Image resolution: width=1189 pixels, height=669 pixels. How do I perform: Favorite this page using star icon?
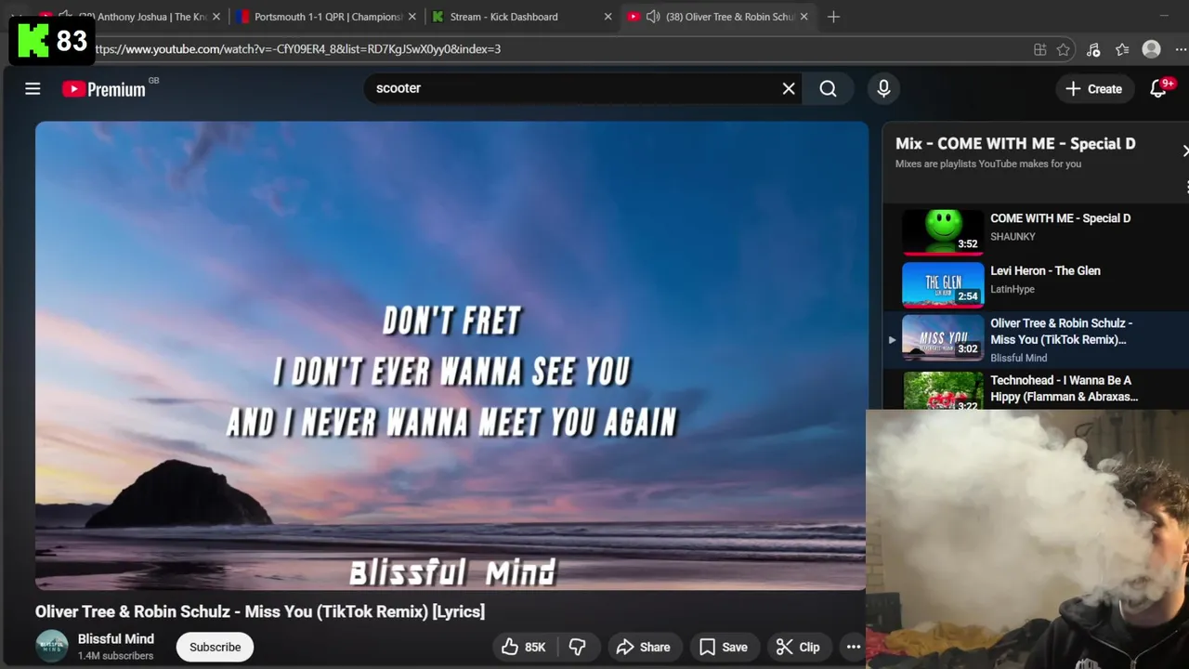(x=1063, y=49)
